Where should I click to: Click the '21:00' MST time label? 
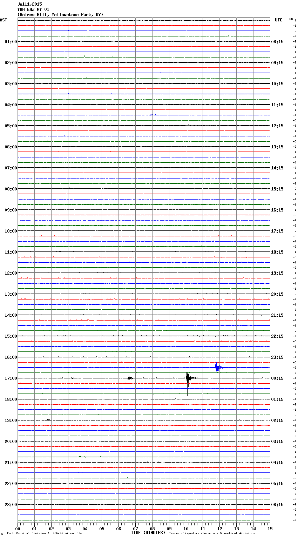click(x=11, y=463)
